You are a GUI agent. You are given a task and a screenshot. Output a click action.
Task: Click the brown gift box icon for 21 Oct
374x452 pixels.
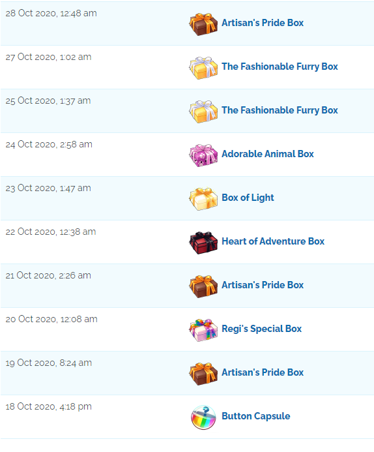203,286
